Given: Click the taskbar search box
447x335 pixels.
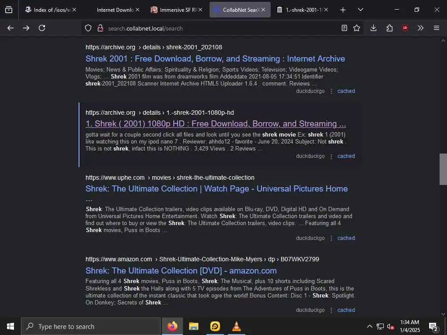Looking at the screenshot, I should [x=91, y=326].
